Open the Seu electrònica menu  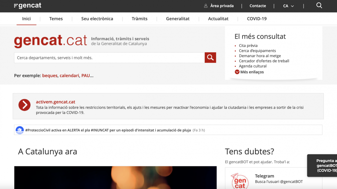pyautogui.click(x=97, y=19)
